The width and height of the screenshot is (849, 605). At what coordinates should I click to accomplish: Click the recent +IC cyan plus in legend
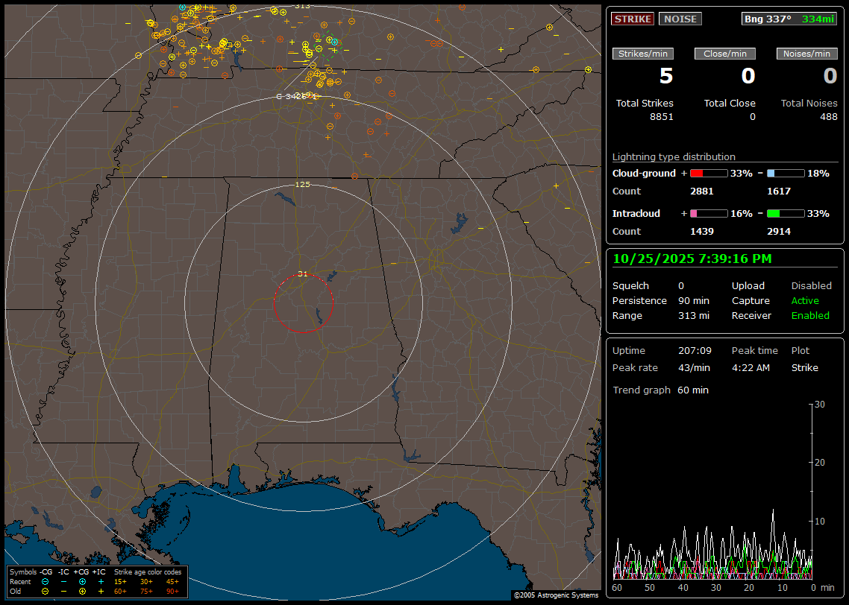tap(101, 581)
